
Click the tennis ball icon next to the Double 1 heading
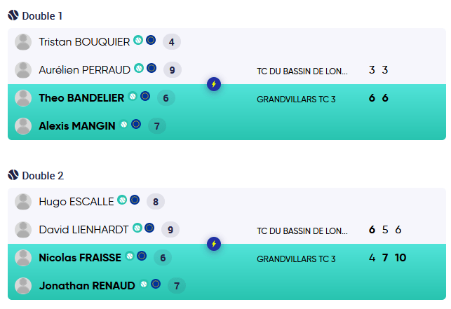pyautogui.click(x=13, y=15)
